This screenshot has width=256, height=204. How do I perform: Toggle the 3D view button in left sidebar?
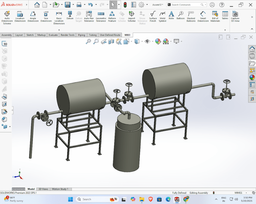(4, 44)
